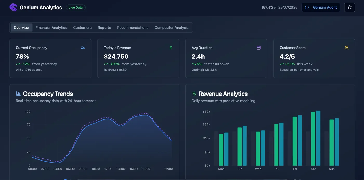The width and height of the screenshot is (364, 180).
Task: Click the 78% occupancy value
Action: click(x=22, y=56)
